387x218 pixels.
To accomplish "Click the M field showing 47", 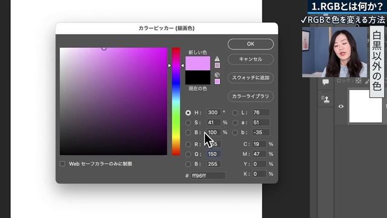I will coord(259,154).
